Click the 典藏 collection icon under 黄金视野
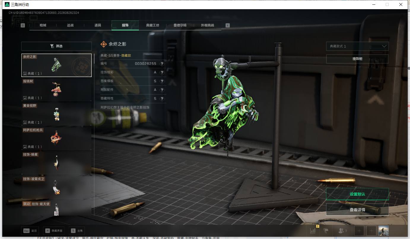This screenshot has height=239, width=410. [25, 122]
